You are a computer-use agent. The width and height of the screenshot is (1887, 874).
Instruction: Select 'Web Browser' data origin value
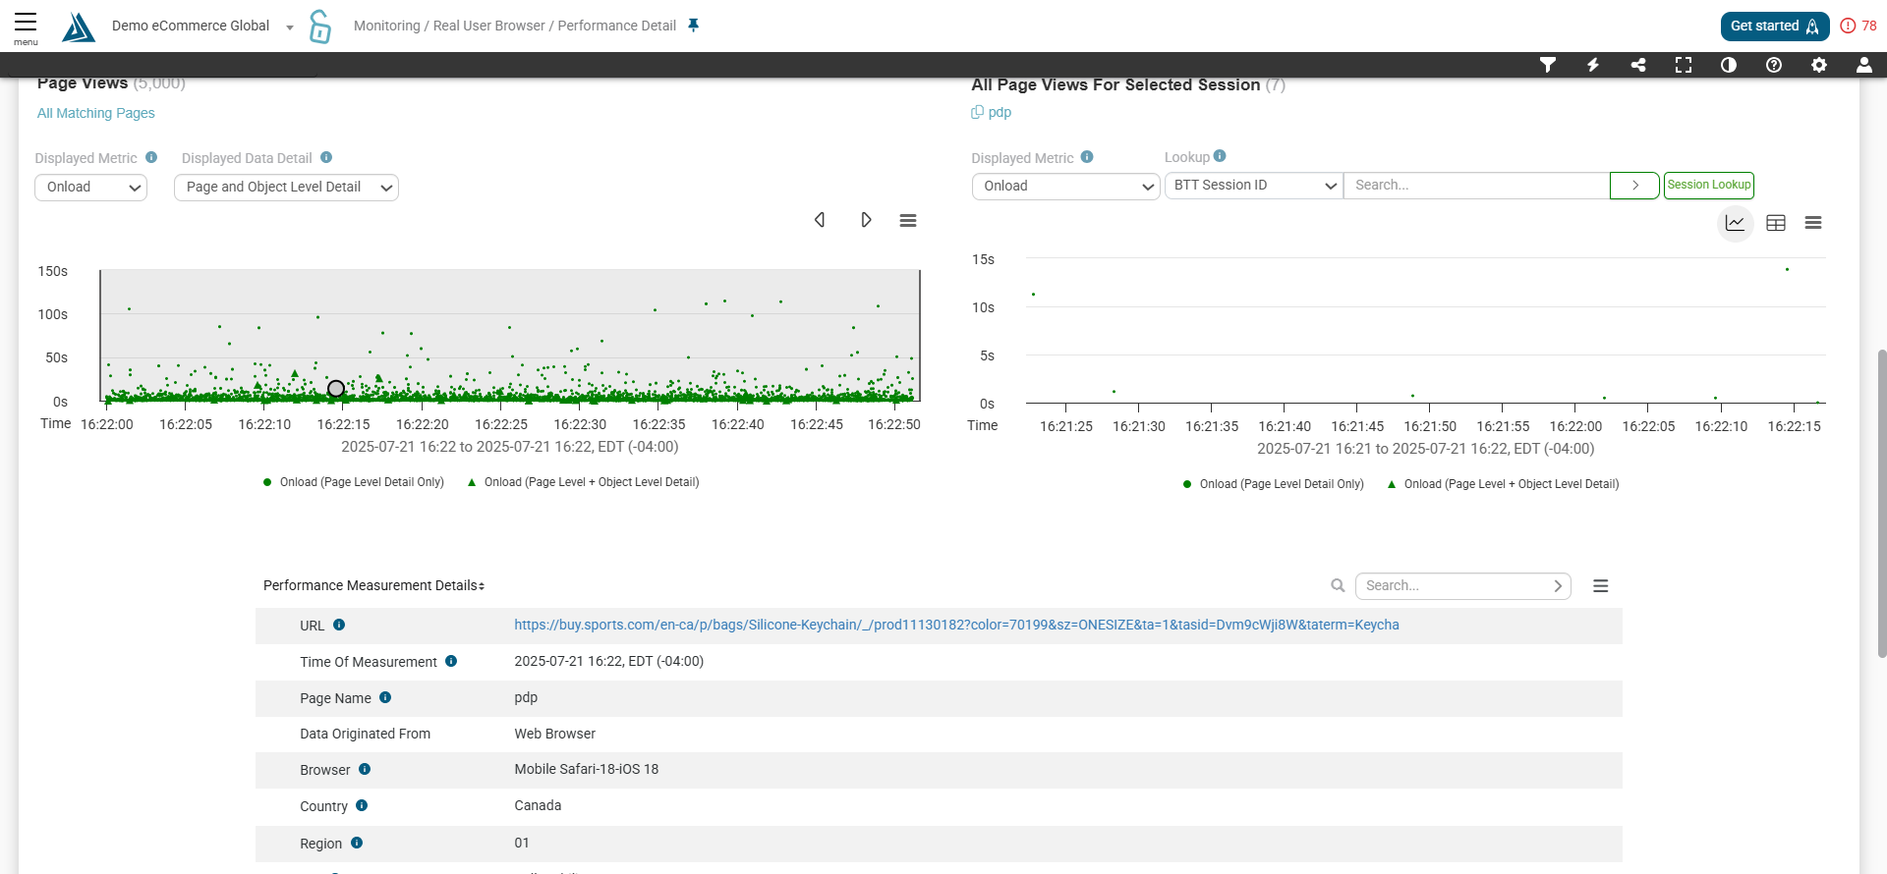[554, 734]
